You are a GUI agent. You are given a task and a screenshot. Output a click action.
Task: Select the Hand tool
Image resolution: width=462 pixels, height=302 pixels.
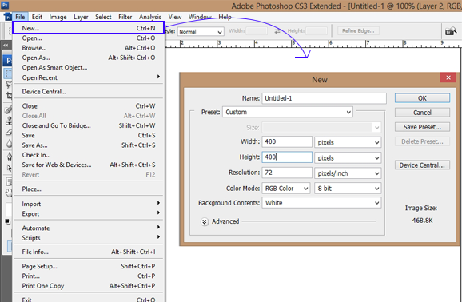click(8, 193)
